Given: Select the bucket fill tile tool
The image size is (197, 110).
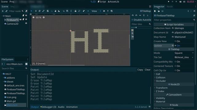Looking at the screenshot, I should pos(104,11).
